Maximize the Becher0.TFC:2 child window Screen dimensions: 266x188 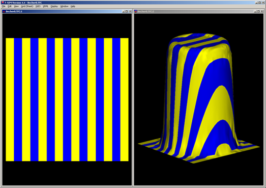[258, 11]
